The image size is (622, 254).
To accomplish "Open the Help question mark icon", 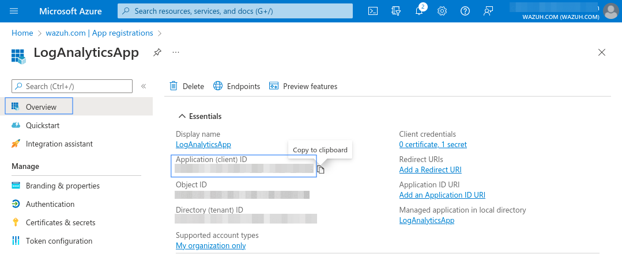I will point(465,11).
